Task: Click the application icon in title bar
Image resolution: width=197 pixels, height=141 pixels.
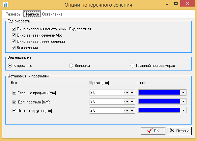Action: 5,5
